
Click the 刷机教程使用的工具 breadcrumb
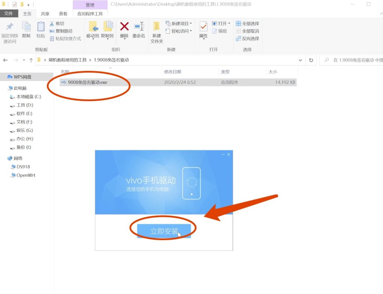[x=67, y=60]
